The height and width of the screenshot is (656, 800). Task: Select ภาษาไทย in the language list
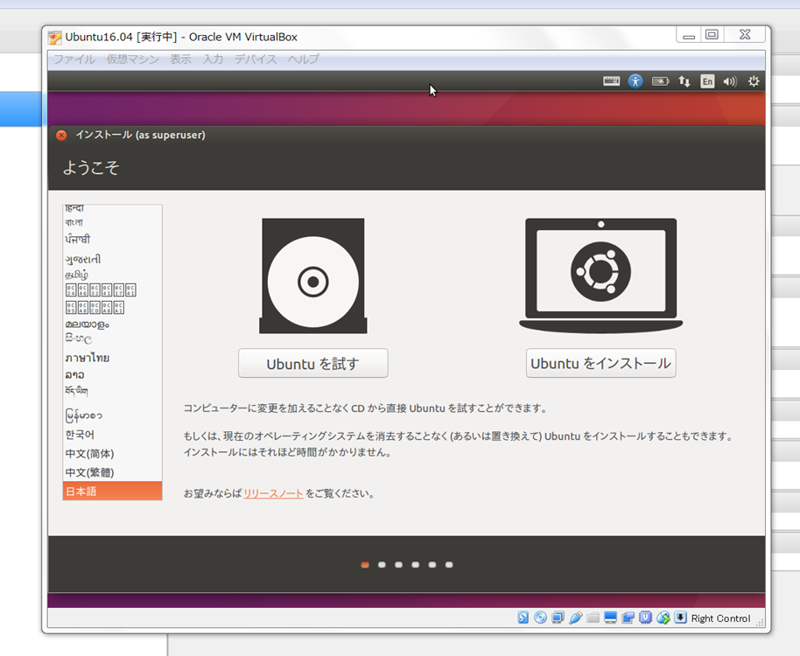[x=112, y=358]
